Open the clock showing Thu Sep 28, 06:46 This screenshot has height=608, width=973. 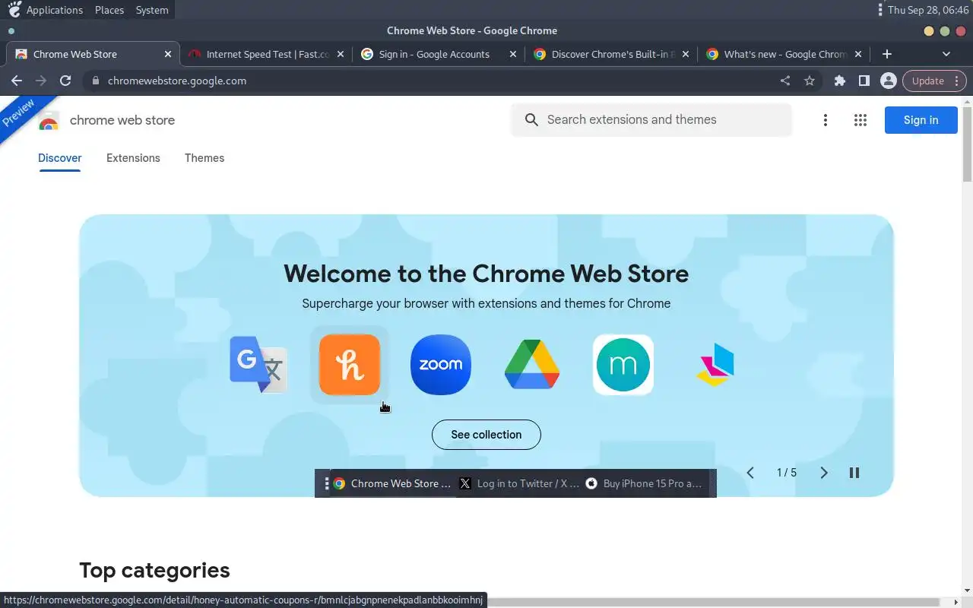[928, 10]
